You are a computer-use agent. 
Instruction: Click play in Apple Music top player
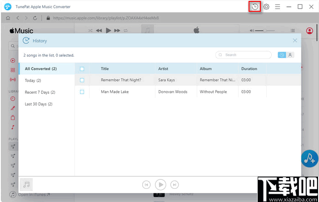[109, 30]
